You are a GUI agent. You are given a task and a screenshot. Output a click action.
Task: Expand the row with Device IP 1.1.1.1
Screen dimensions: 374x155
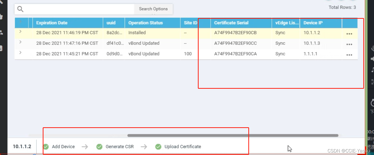tap(20, 52)
